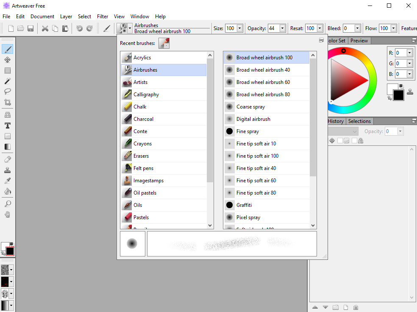Select the Paint Bucket fill tool

pyautogui.click(x=8, y=191)
